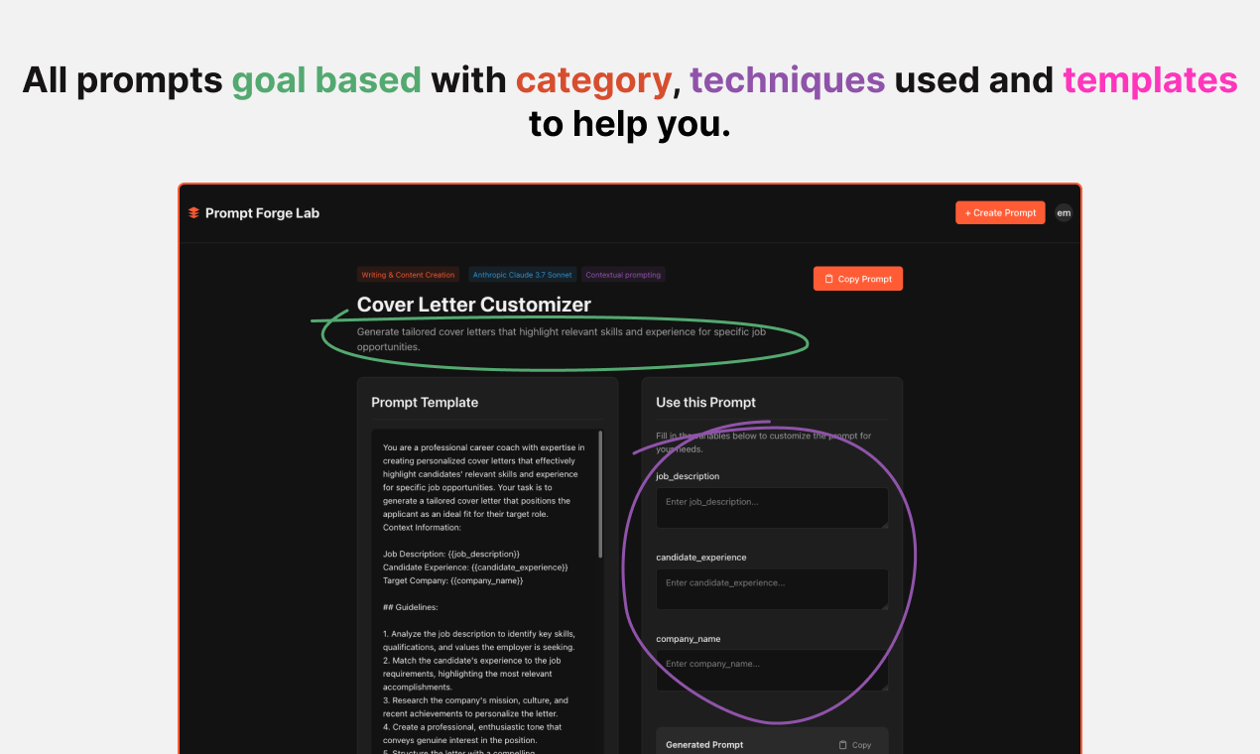Click the Generated Prompt label
Image resolution: width=1260 pixels, height=754 pixels.
(704, 745)
